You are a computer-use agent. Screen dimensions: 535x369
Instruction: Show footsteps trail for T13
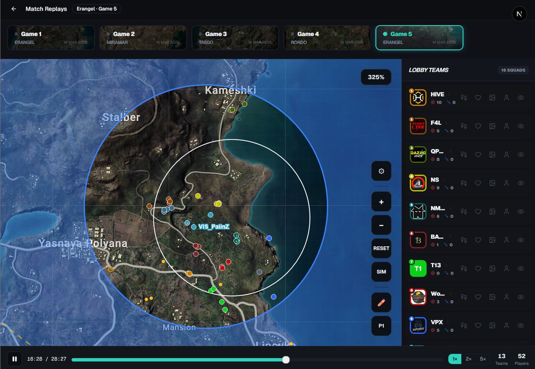tap(464, 269)
